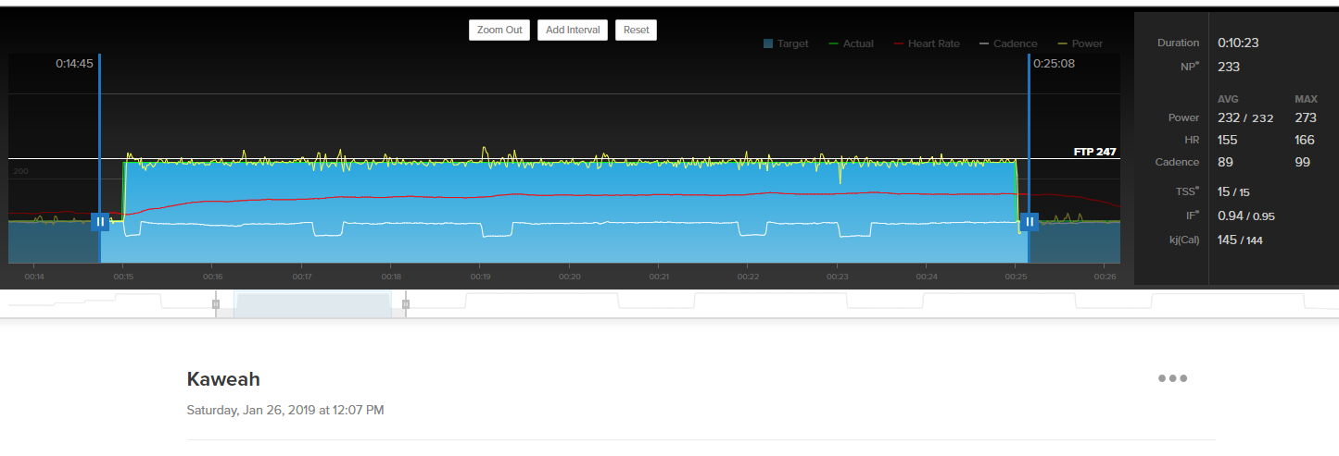Click the right selection handle icon
The width and height of the screenshot is (1339, 456).
point(1030,222)
